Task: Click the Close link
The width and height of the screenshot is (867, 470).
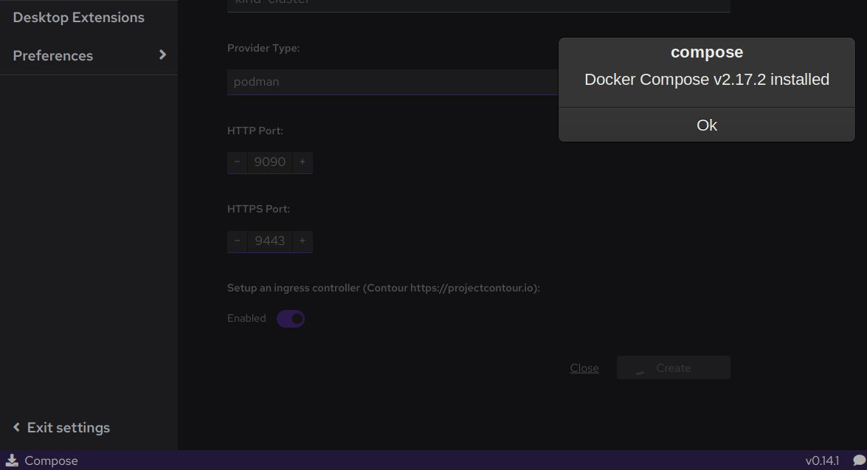Action: click(584, 367)
